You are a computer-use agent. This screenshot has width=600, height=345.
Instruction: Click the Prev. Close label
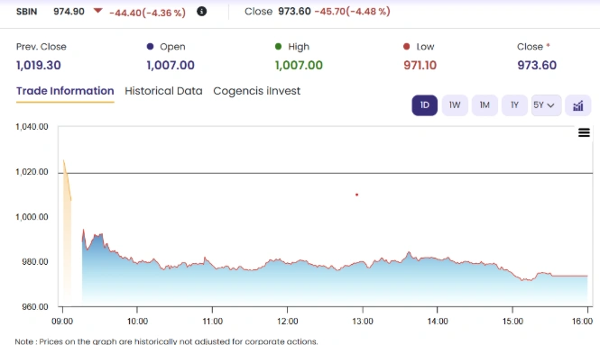pos(42,47)
